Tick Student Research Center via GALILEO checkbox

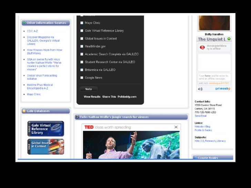click(x=82, y=62)
